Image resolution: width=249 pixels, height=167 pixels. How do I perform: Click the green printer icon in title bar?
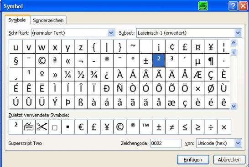pyautogui.click(x=203, y=6)
